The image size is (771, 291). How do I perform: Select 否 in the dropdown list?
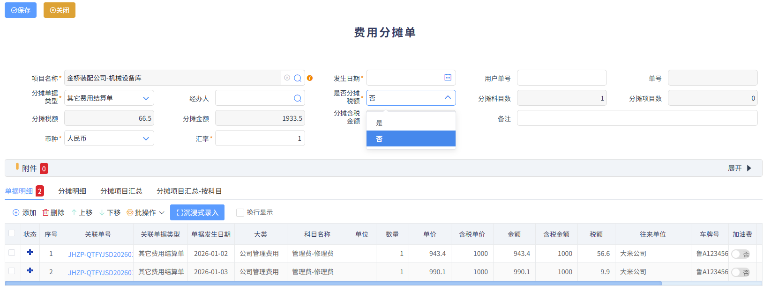click(411, 138)
